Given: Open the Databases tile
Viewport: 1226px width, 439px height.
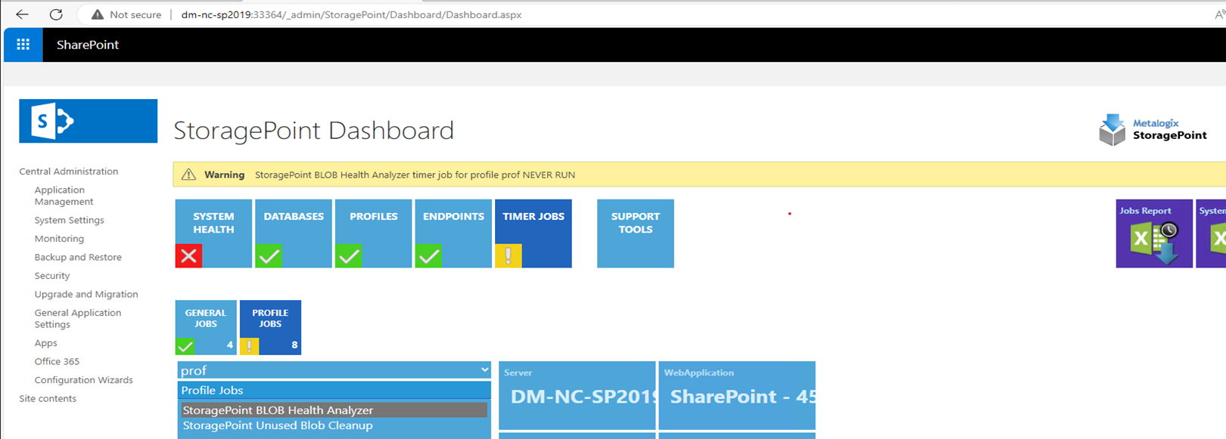Looking at the screenshot, I should pos(294,233).
